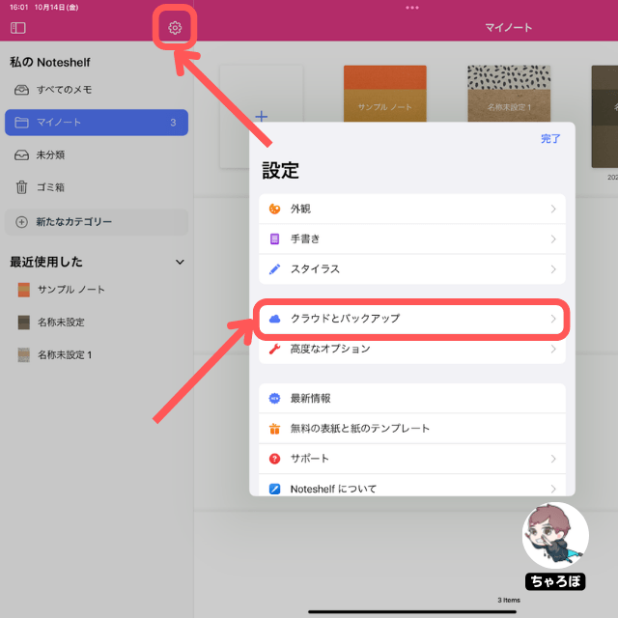Click the 私の Noteshelf heading
Screen dimensions: 618x618
coord(50,62)
